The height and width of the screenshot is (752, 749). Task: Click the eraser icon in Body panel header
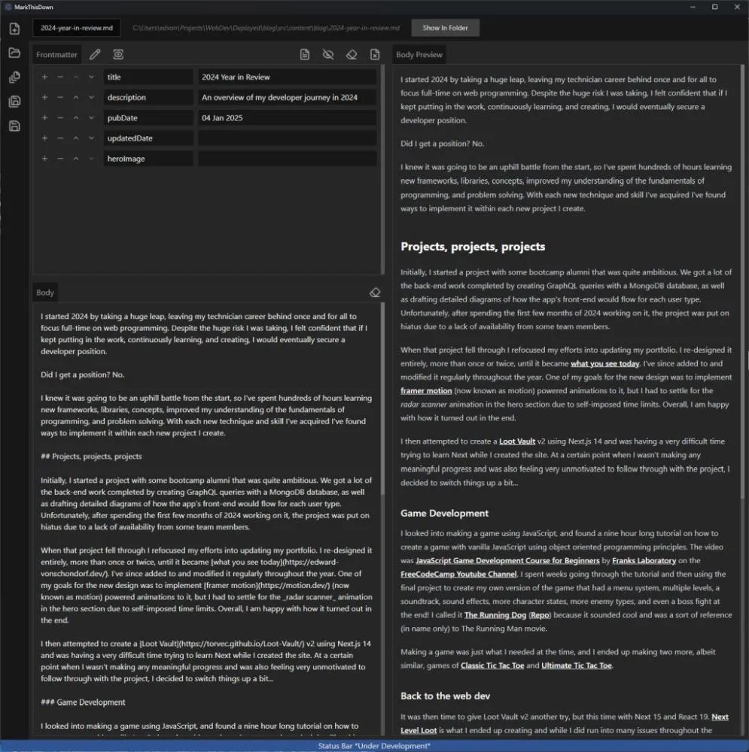375,293
